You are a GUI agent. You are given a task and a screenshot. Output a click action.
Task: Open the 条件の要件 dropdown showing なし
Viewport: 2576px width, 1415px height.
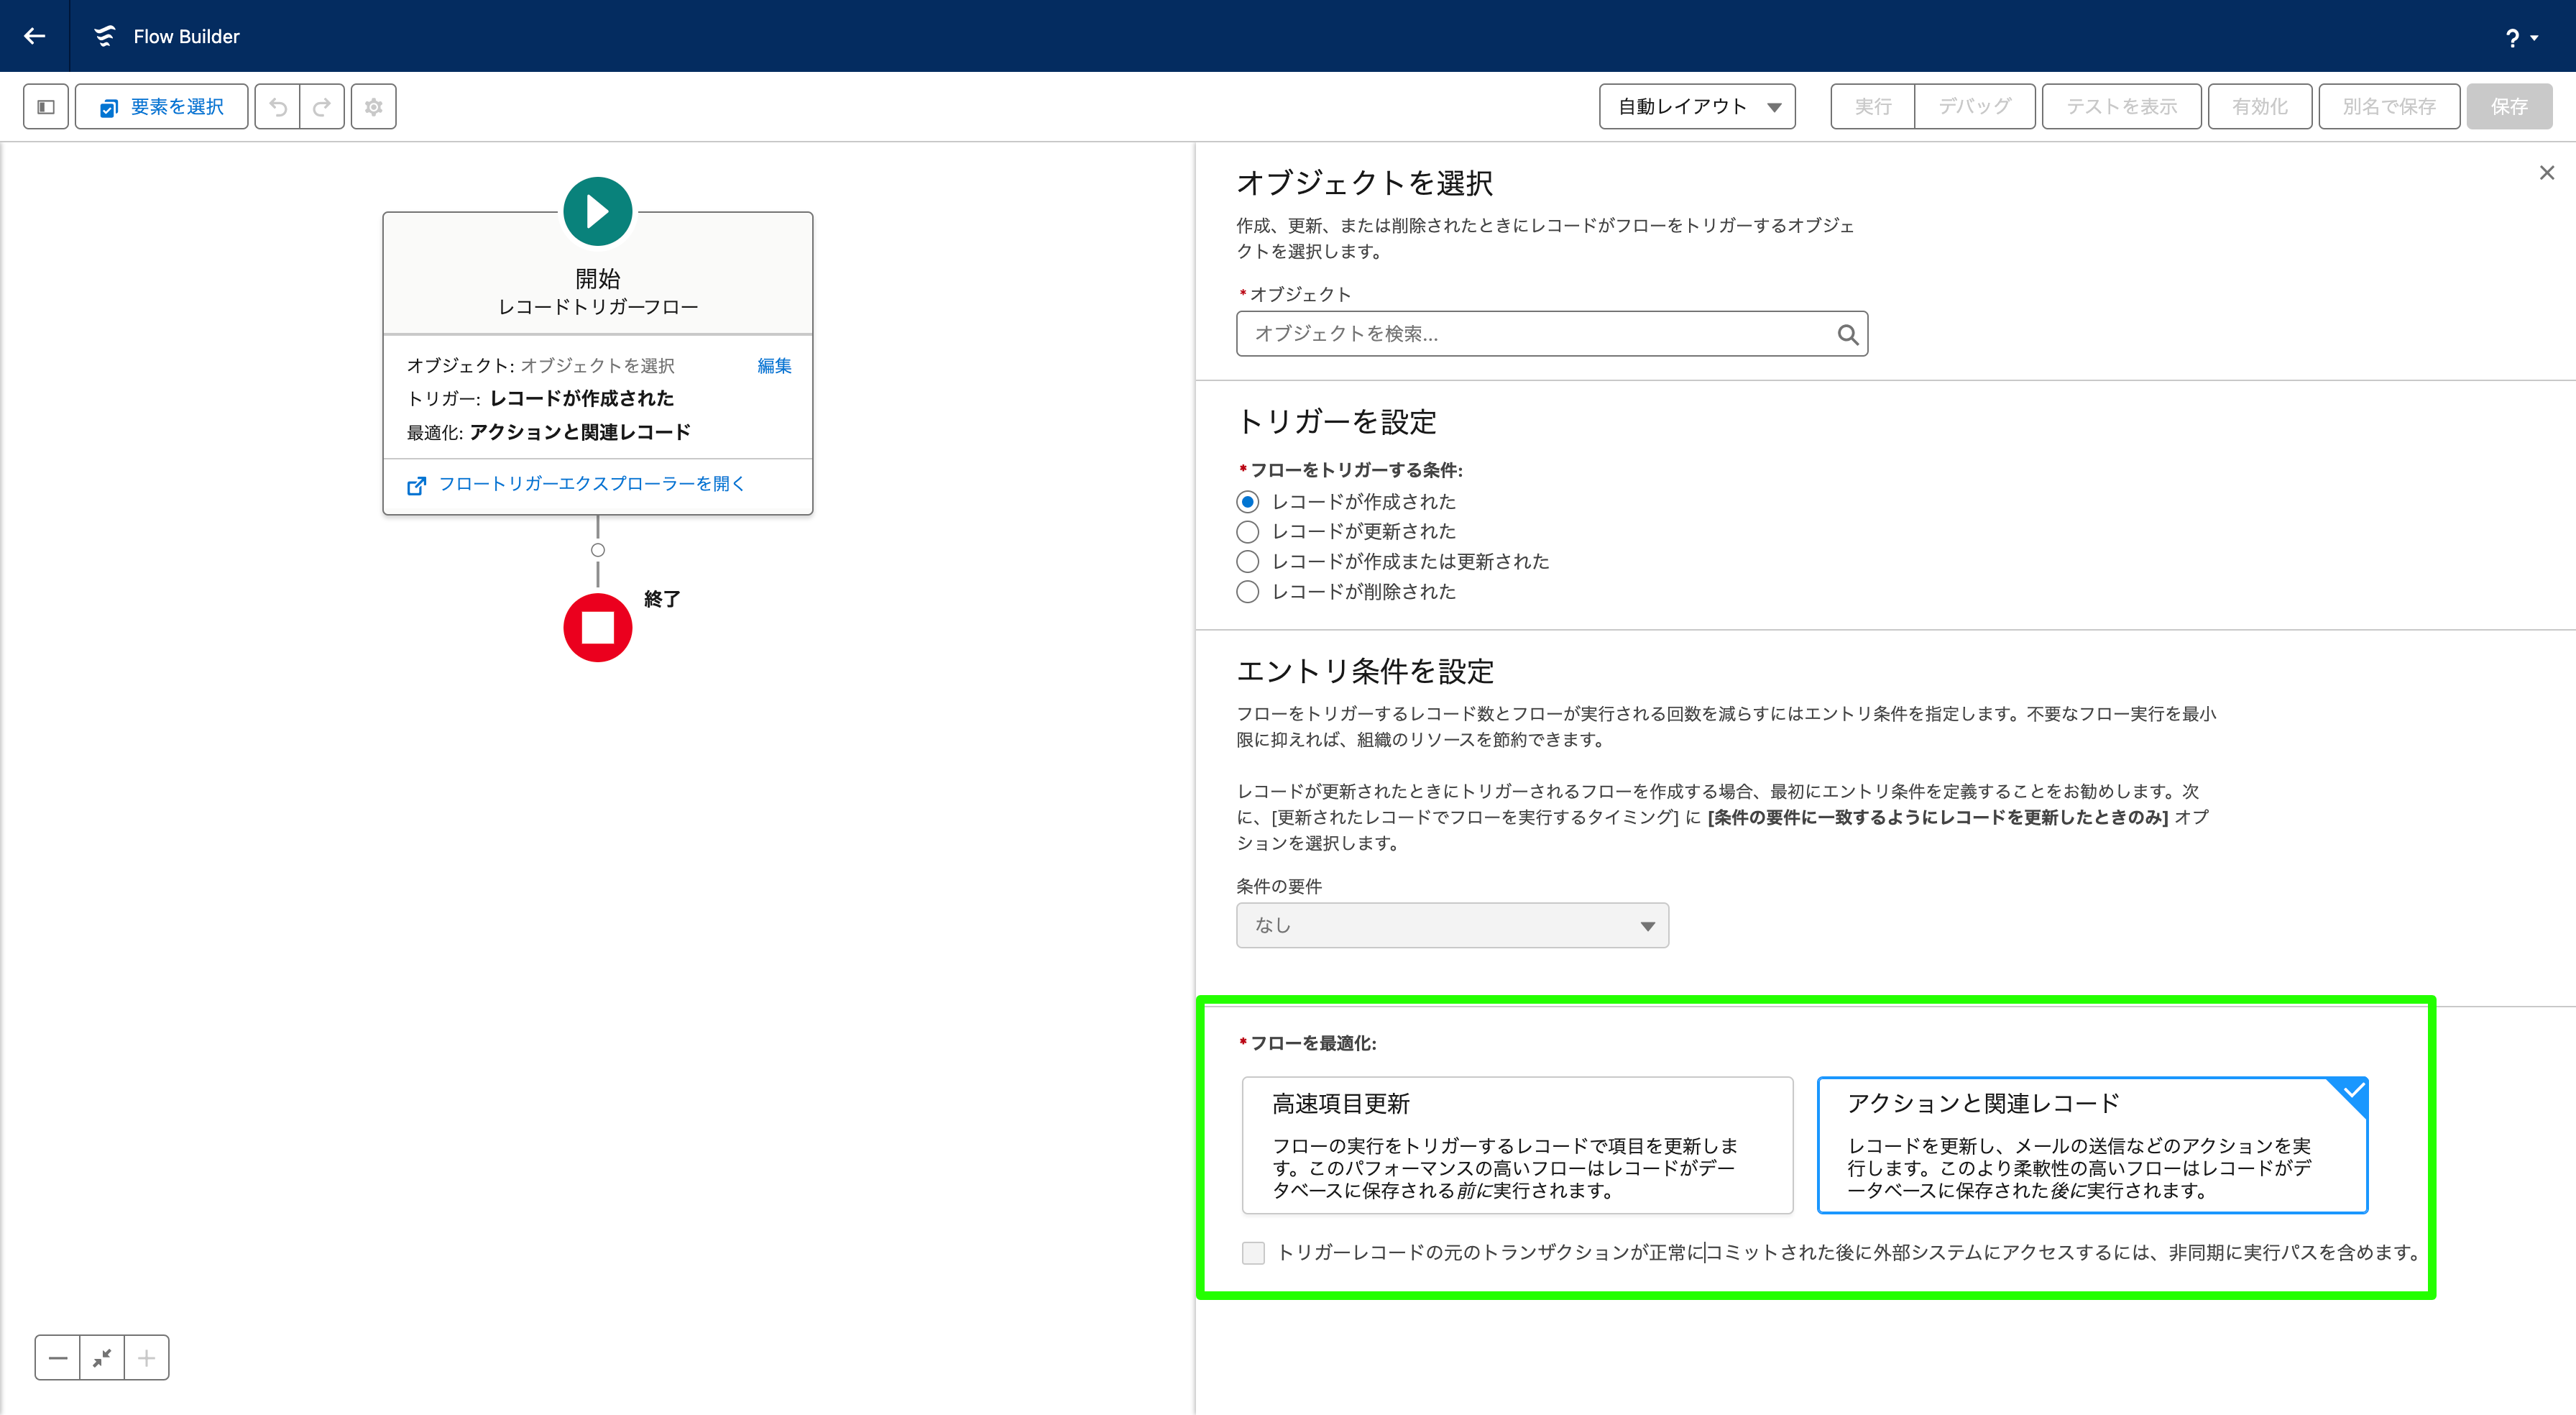1451,925
